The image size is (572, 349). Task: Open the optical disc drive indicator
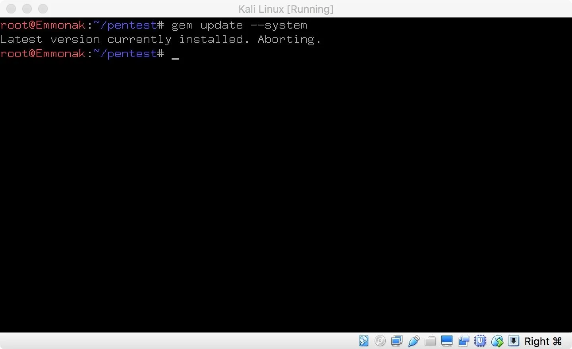[x=380, y=341]
